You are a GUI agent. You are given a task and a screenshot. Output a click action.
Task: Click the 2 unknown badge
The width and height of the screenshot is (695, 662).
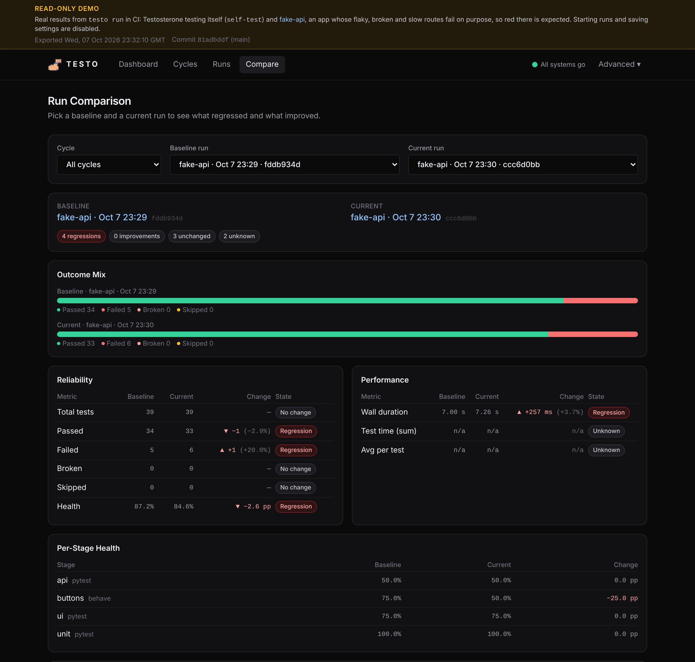[x=239, y=236]
